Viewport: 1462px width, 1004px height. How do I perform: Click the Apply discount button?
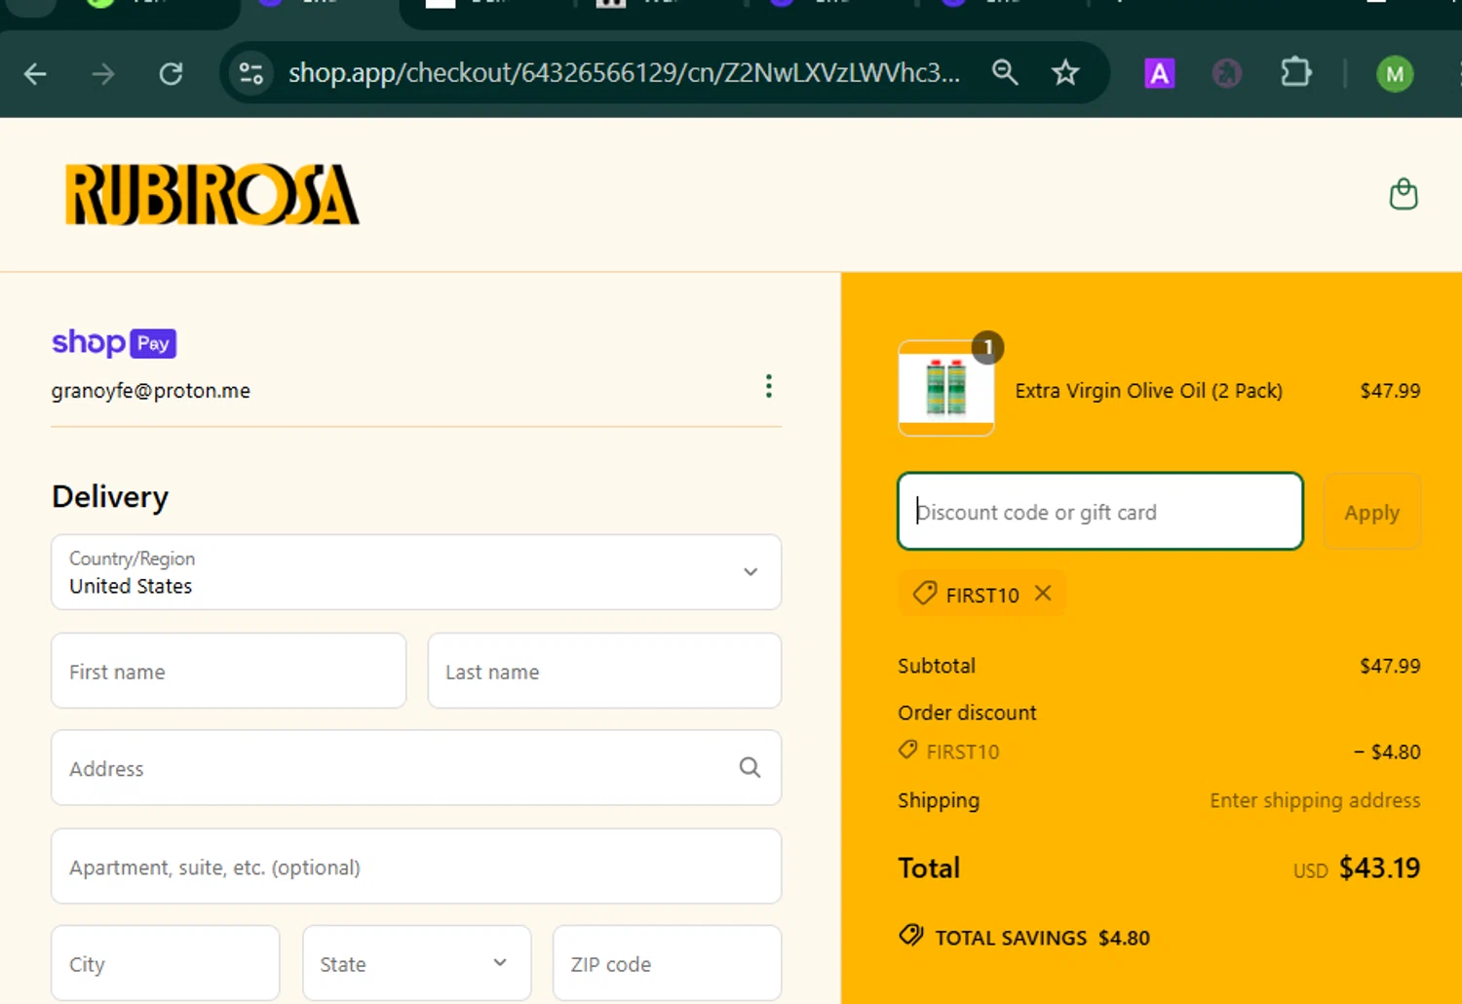pos(1372,512)
